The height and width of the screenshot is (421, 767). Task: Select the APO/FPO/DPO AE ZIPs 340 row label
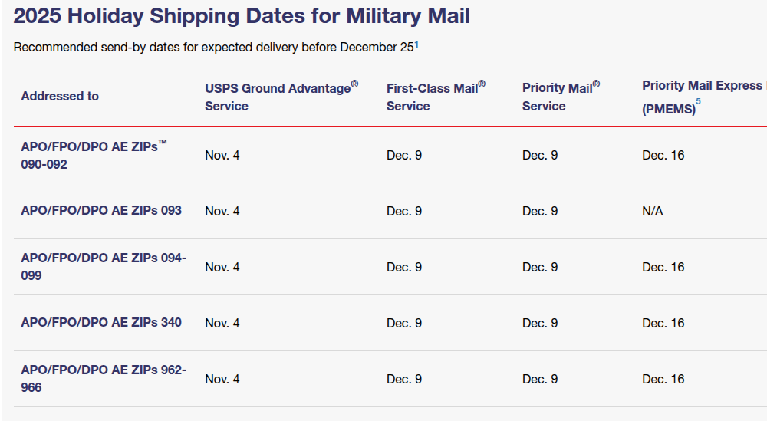tap(101, 322)
